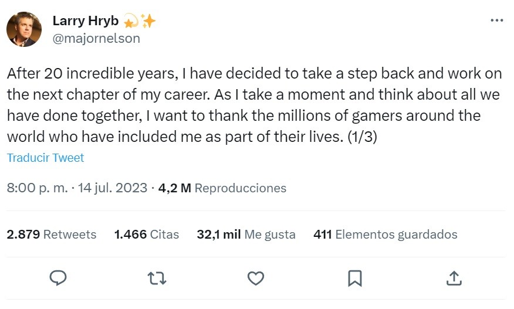This screenshot has height=309, width=514.
Task: Open the retweet options icon
Action: tap(157, 277)
